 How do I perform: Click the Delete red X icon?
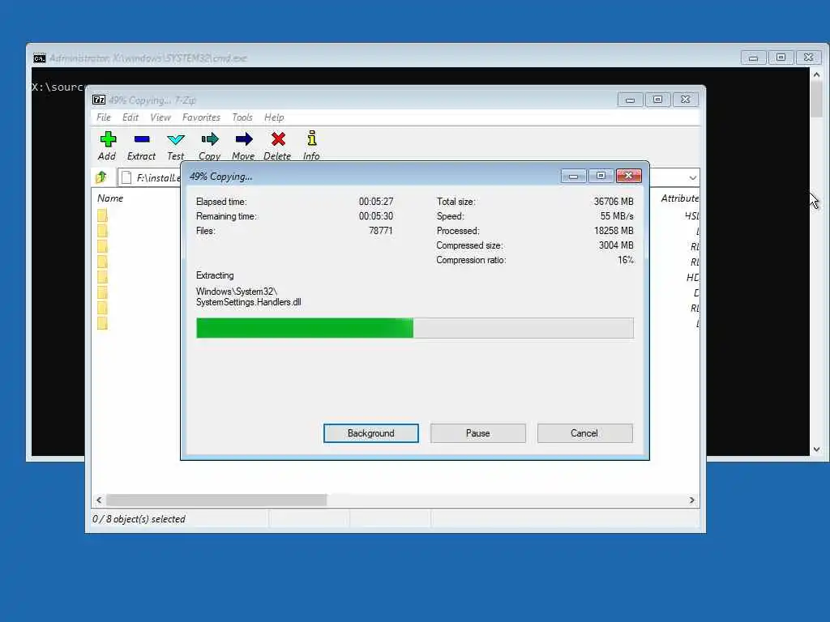pos(278,139)
